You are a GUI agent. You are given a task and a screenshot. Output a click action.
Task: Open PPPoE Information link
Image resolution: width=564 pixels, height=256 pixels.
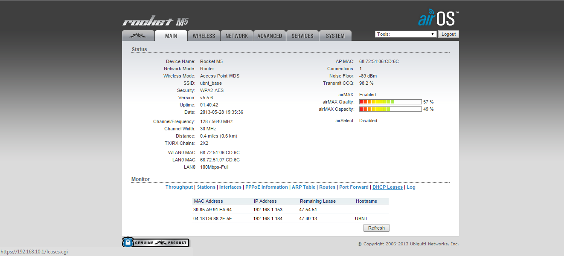click(x=267, y=187)
